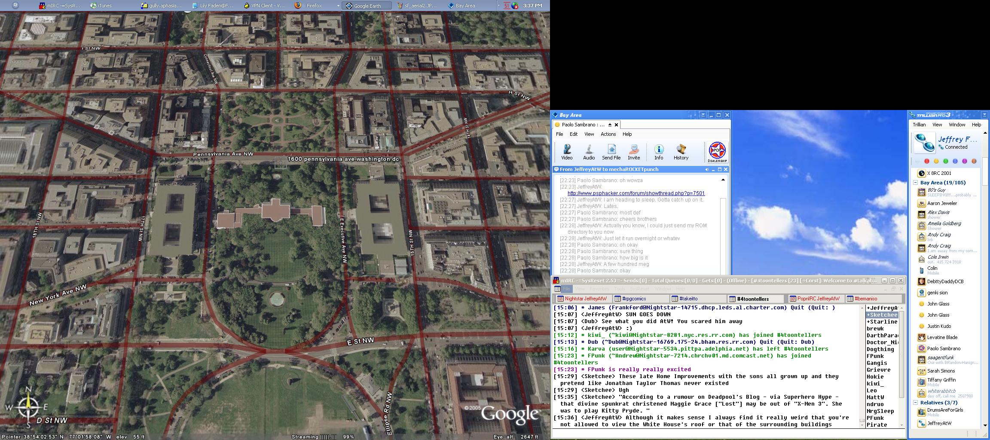
Task: Select contact Justin Kudo
Action: coord(939,326)
